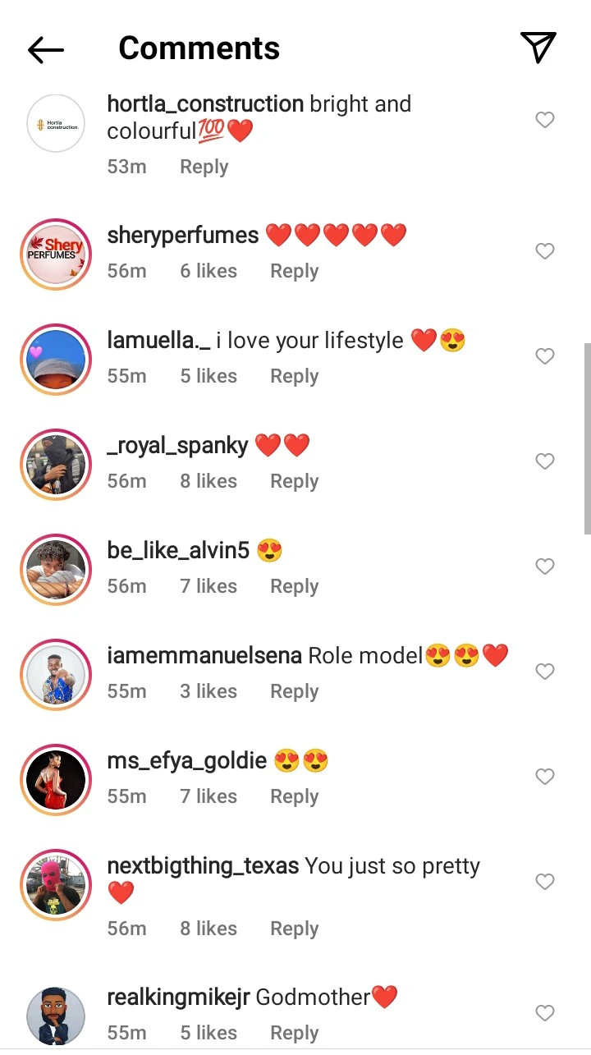Open sheryperfumes profile picture
591x1055 pixels.
[x=56, y=255]
